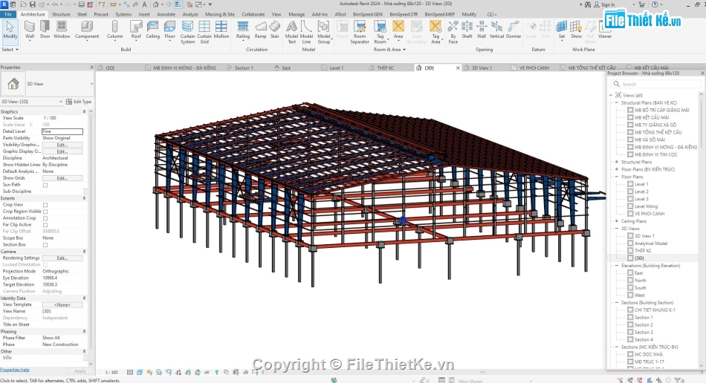Screen dimensions: 706x383
Task: Close the active (3D) view tab
Action: coord(458,68)
